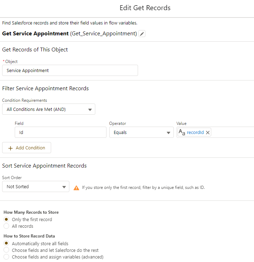
Task: Open the Sort Order 'Not Sorted' dropdown
Action: click(x=35, y=186)
